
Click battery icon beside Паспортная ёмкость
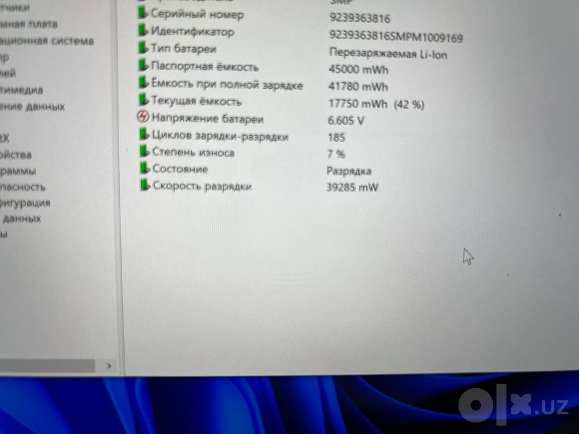pos(143,65)
